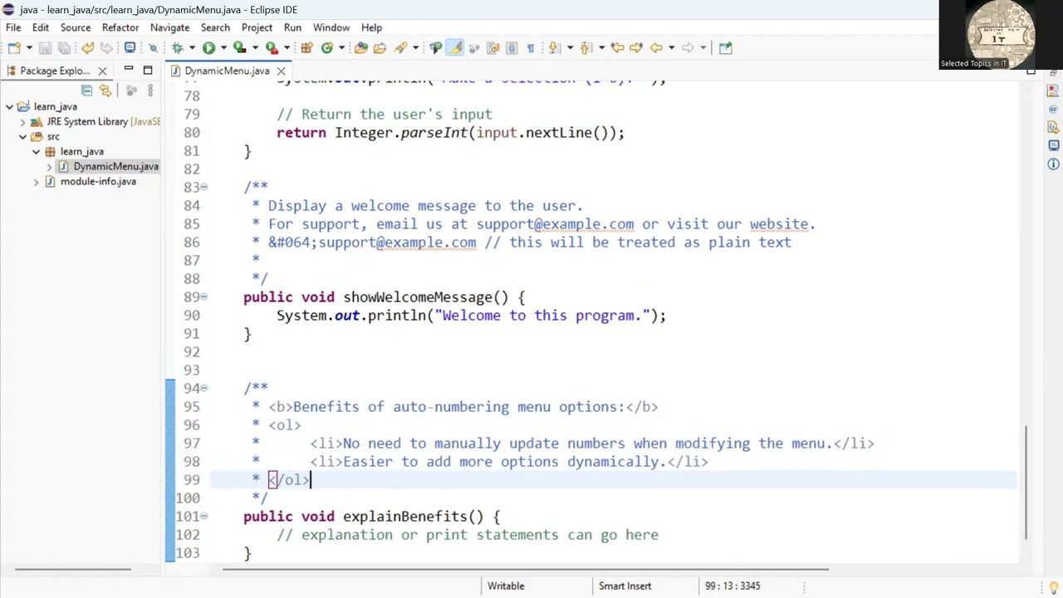
Task: Click the Undo arrow in toolbar
Action: pyautogui.click(x=87, y=47)
